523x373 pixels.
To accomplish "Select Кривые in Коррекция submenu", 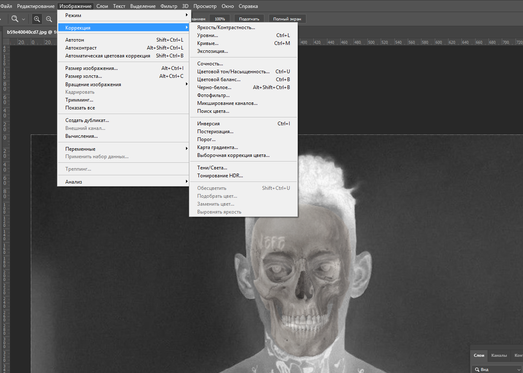I will coord(208,43).
